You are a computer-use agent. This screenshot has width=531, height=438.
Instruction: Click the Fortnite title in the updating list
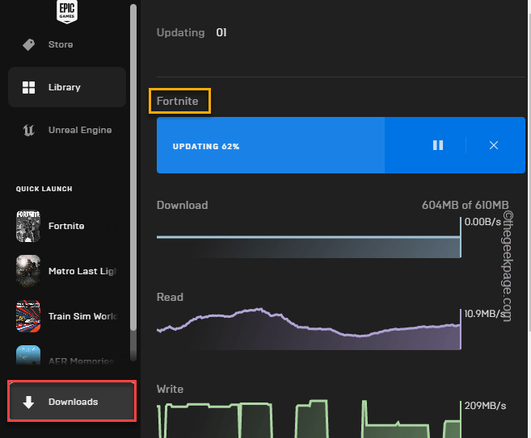click(178, 101)
